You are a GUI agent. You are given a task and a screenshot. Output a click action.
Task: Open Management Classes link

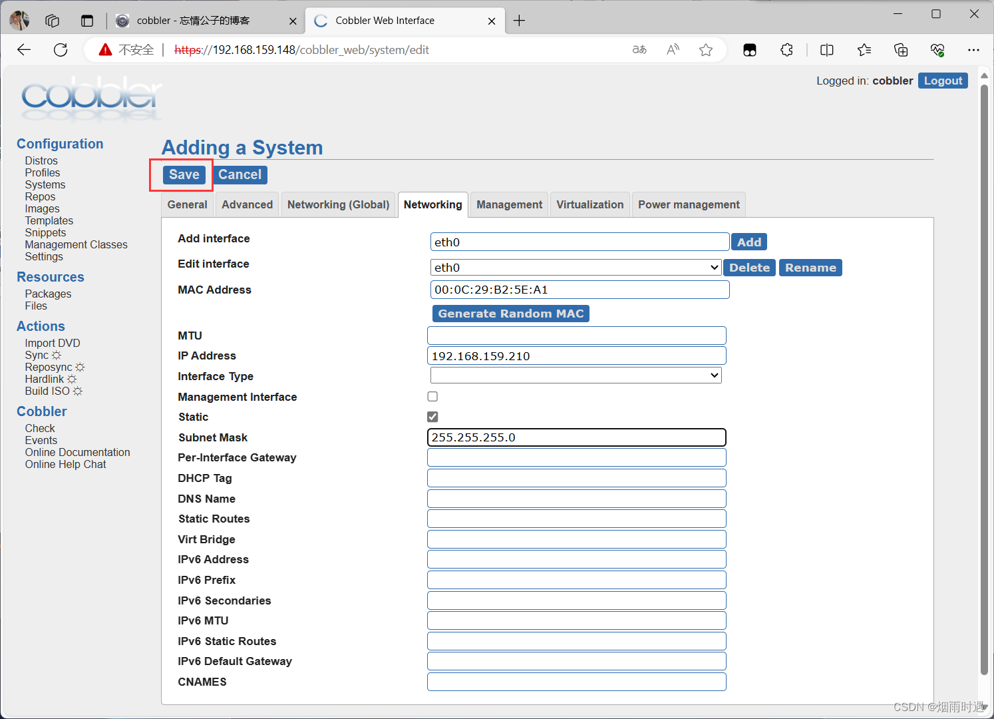pos(77,245)
